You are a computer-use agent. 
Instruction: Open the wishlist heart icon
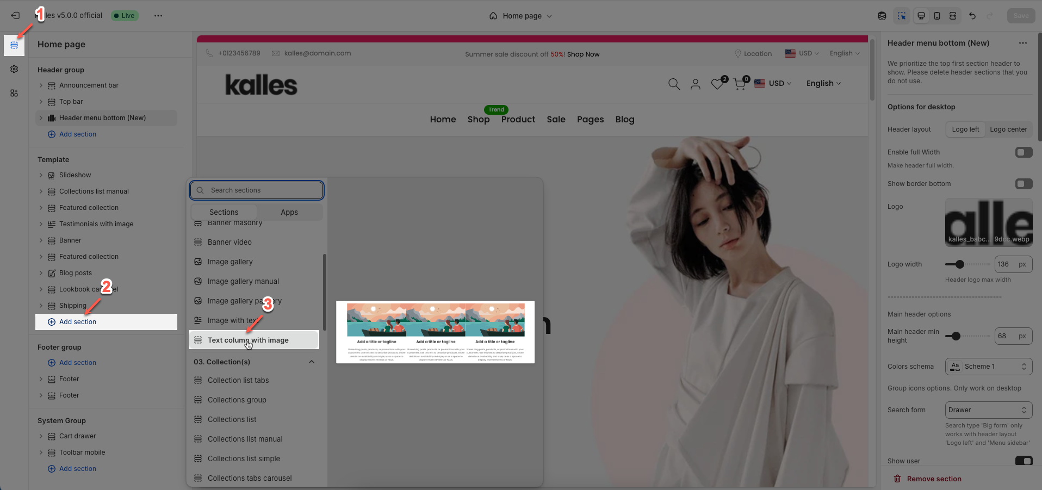click(x=717, y=84)
